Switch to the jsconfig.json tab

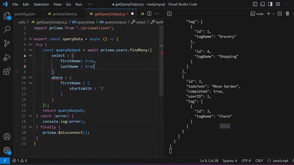click(x=25, y=14)
